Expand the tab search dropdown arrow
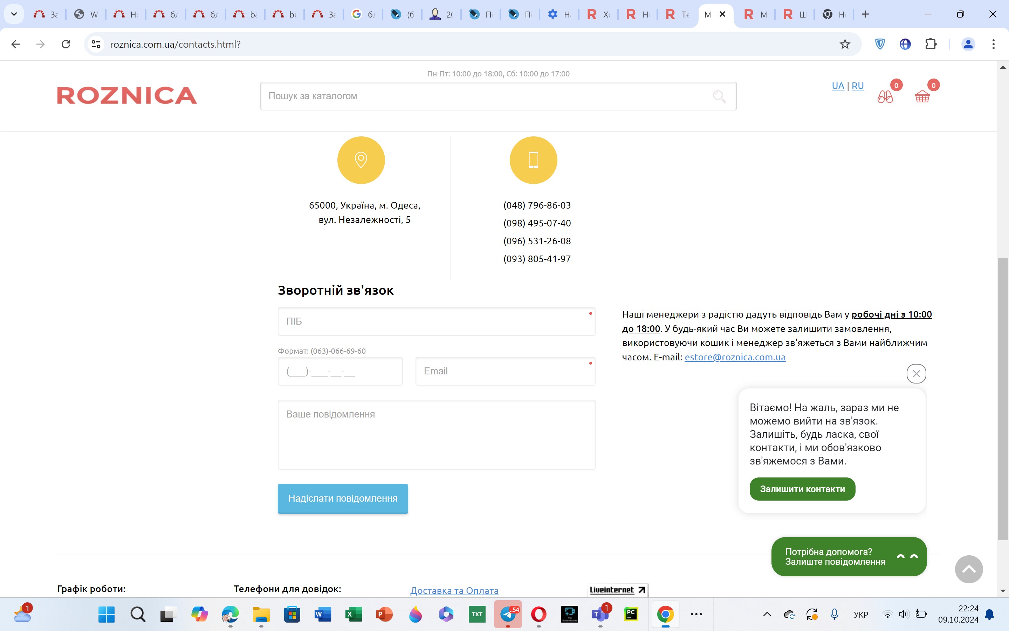The width and height of the screenshot is (1009, 631). [x=14, y=14]
